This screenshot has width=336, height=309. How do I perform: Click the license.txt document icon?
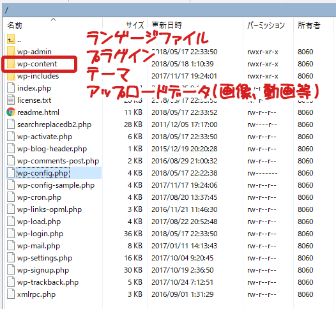11,100
